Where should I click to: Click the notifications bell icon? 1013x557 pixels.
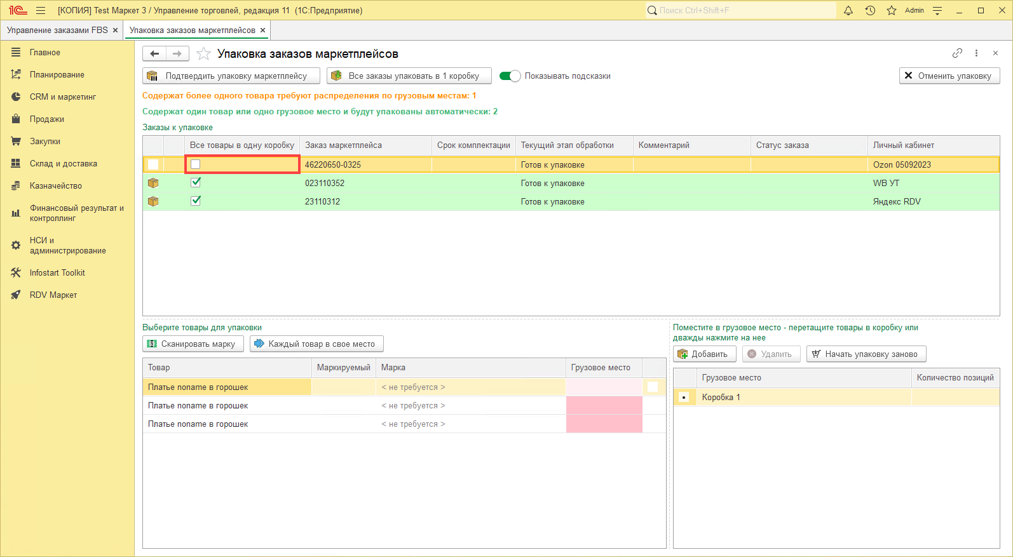[x=848, y=10]
